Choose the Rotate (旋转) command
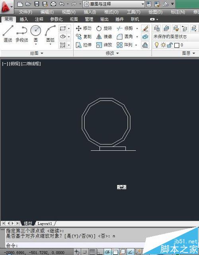This screenshot has height=255, width=199. 104,28
